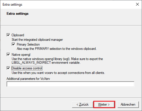
Task: Click the bold Extra settings heading
Action: tap(18, 14)
